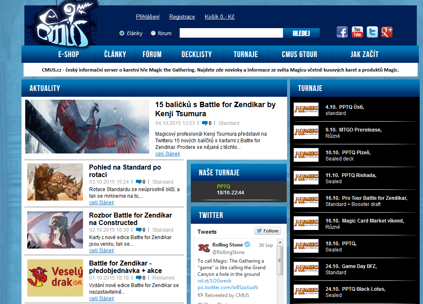Click comment icon under Rozbor Battle for Zendikar
Image resolution: width=423 pixels, height=304 pixels.
pos(139,230)
